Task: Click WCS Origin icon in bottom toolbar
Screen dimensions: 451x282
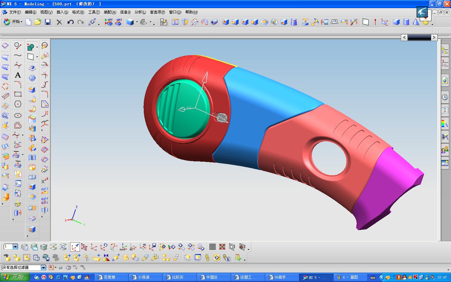Action: pos(94,247)
